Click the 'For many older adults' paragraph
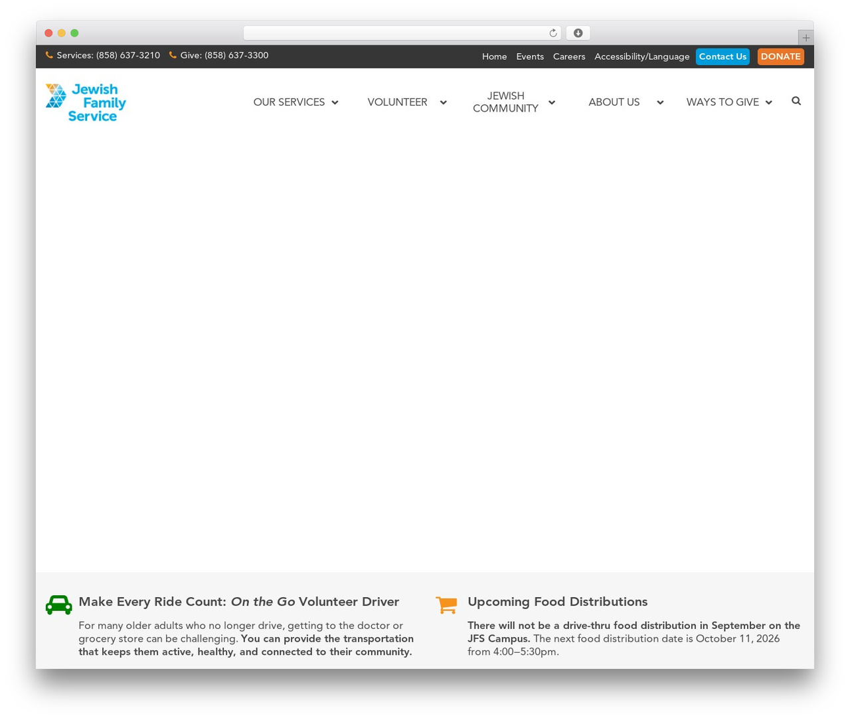The image size is (850, 720). point(246,639)
